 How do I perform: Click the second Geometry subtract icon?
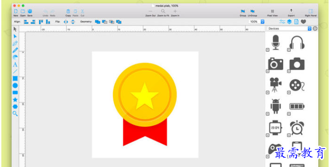[105, 22]
